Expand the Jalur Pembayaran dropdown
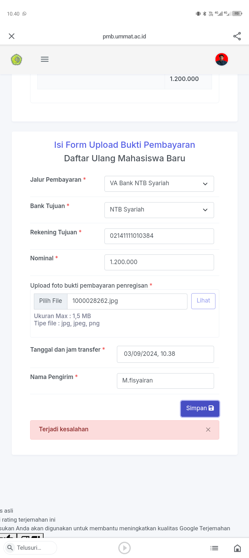The height and width of the screenshot is (558, 249). [x=159, y=183]
